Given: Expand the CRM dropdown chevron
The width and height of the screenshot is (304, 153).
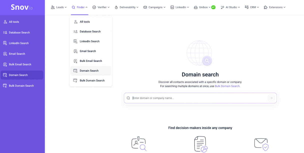Looking at the screenshot, I should tap(258, 7).
